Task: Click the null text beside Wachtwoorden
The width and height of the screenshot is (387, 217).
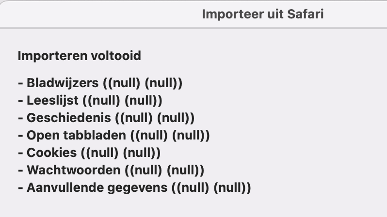Action: tap(165, 170)
